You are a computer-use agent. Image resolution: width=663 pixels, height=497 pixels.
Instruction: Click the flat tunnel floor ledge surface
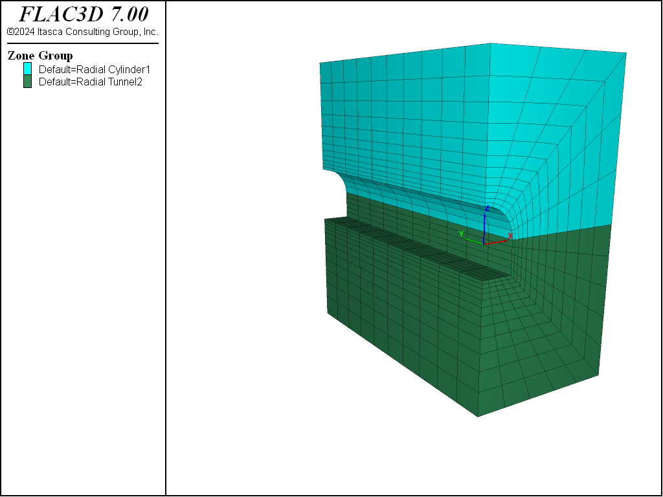click(x=416, y=246)
